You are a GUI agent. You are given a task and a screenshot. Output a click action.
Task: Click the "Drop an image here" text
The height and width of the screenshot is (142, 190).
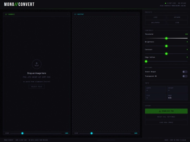point(37,73)
